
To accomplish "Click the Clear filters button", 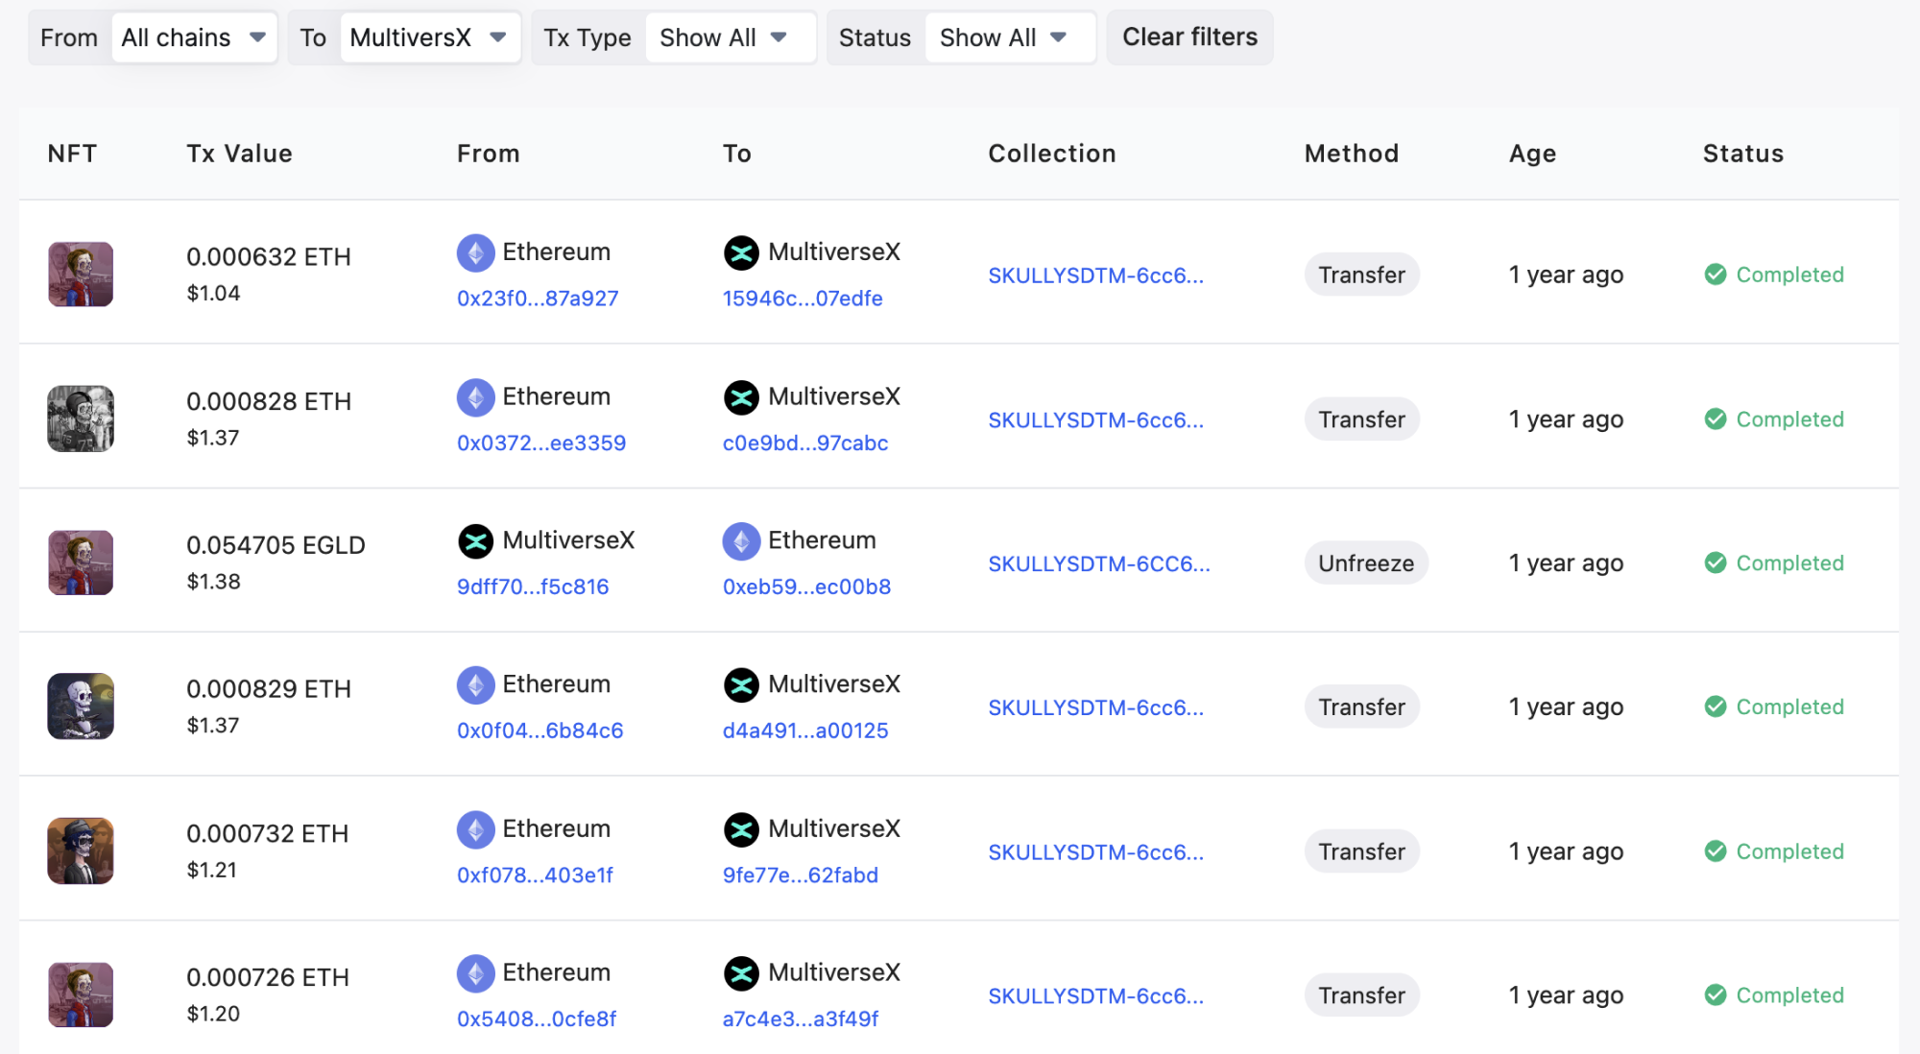I will pos(1189,37).
